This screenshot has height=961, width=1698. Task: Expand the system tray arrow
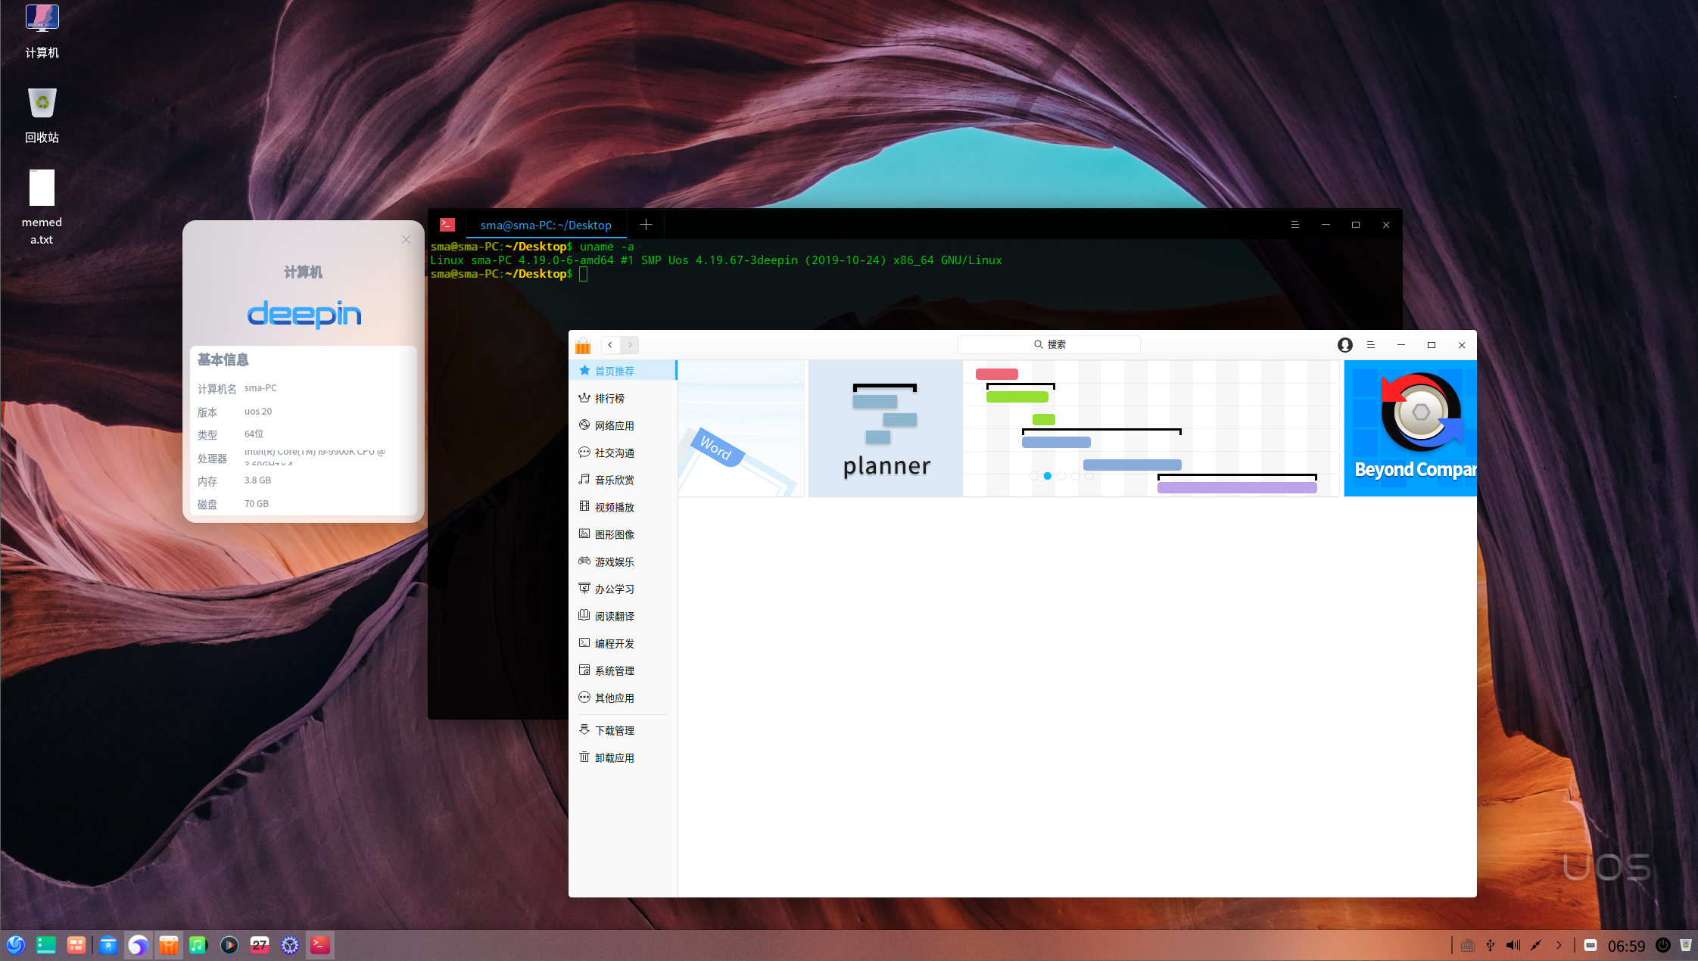point(1559,945)
